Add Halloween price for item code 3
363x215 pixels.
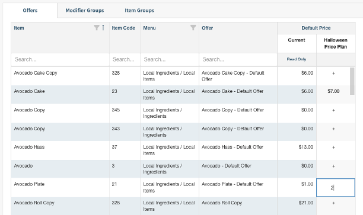333,166
